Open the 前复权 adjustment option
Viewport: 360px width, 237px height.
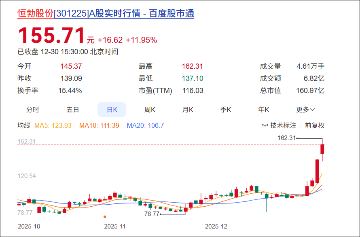315,126
